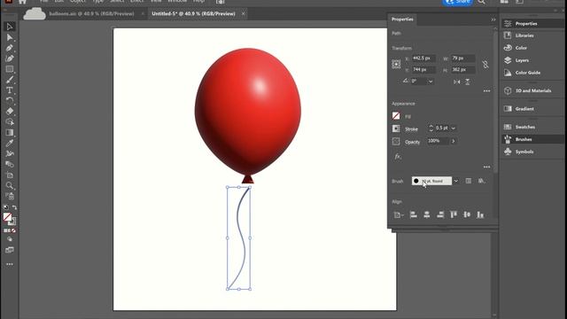
Task: Select the Direct Selection tool
Action: [x=10, y=37]
